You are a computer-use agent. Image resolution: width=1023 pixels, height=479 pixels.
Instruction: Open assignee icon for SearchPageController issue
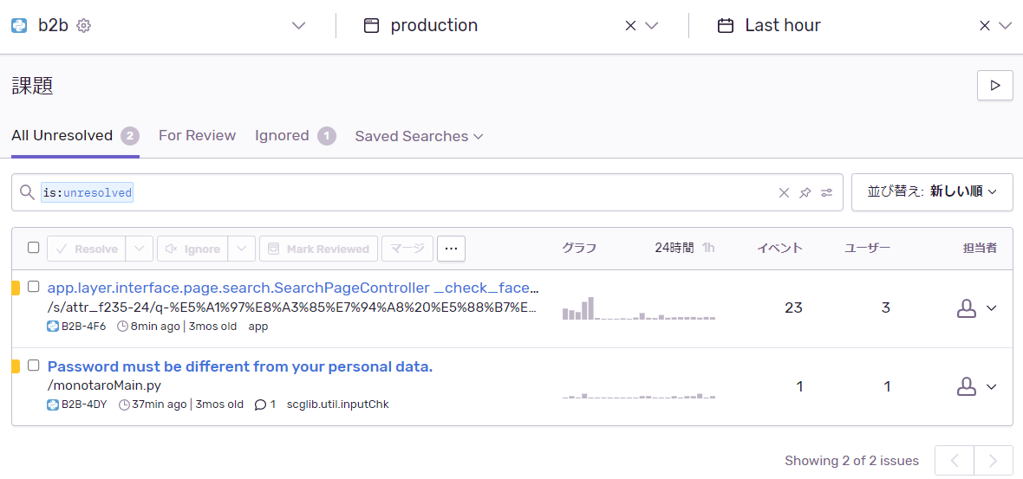[966, 308]
